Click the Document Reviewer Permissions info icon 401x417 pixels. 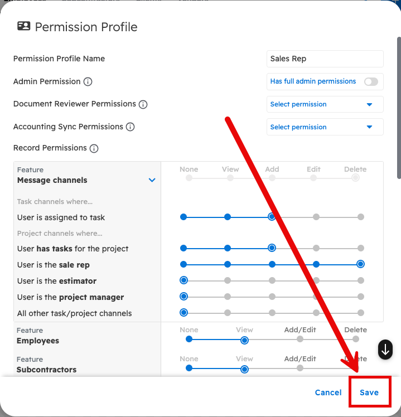tap(143, 104)
